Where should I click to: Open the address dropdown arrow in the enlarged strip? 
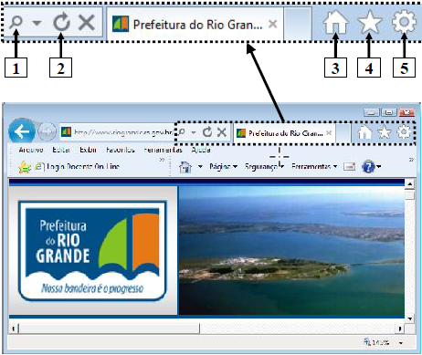(37, 23)
